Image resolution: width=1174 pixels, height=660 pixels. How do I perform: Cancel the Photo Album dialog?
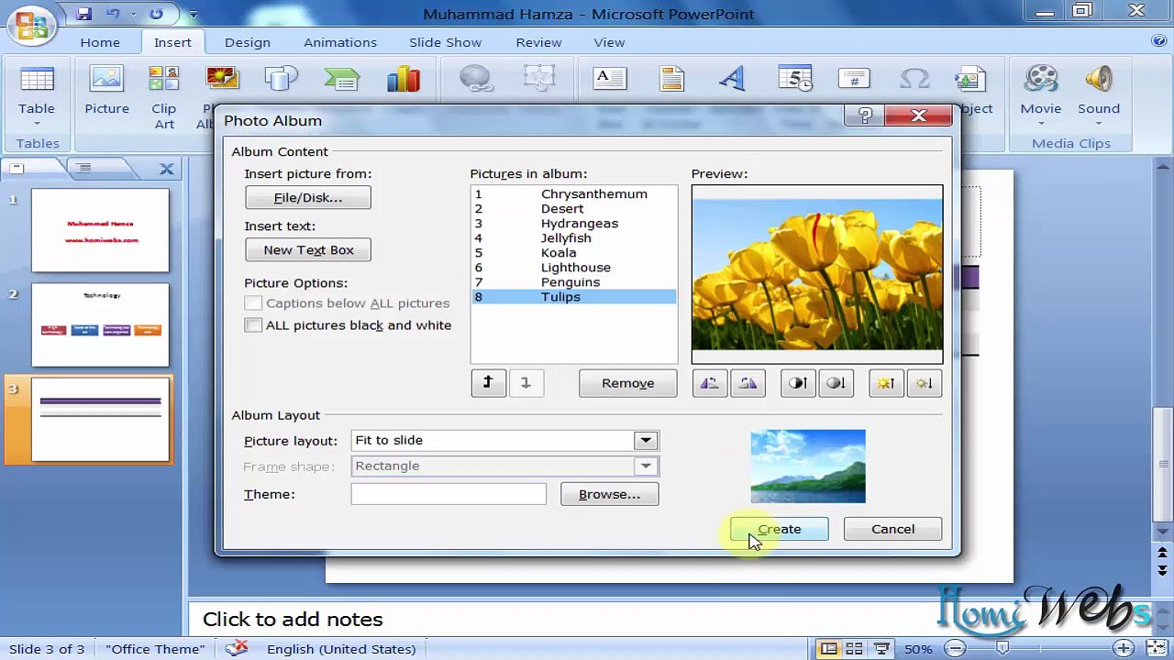892,529
